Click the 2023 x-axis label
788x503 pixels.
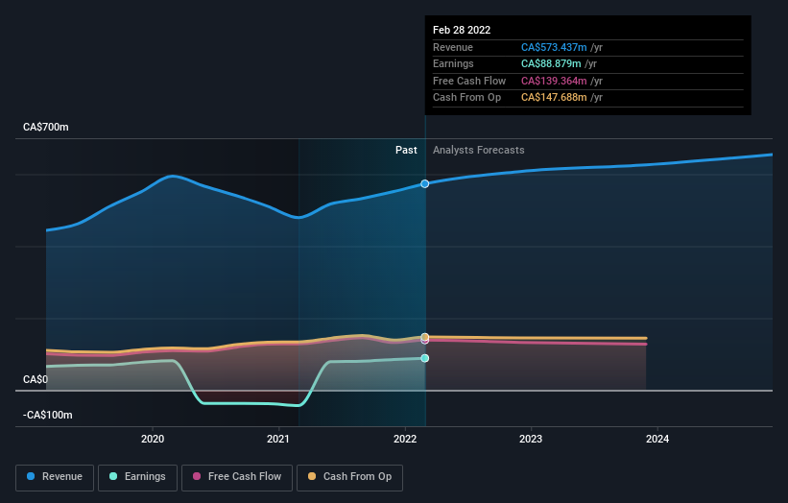pos(531,440)
